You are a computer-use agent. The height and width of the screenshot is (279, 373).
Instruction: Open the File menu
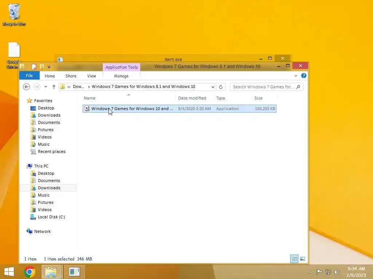[x=29, y=76]
